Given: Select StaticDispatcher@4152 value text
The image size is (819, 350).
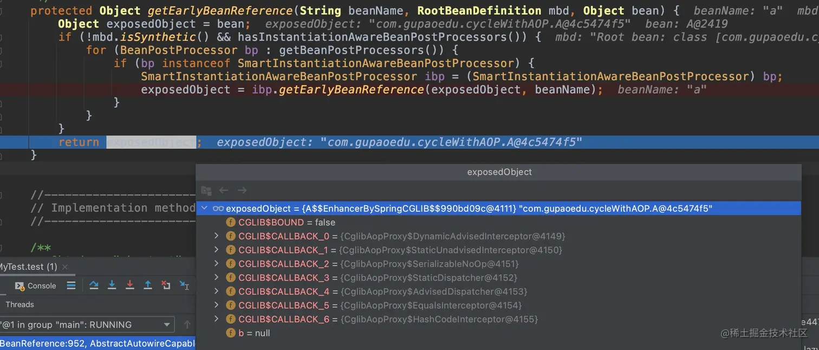Looking at the screenshot, I should pos(428,277).
